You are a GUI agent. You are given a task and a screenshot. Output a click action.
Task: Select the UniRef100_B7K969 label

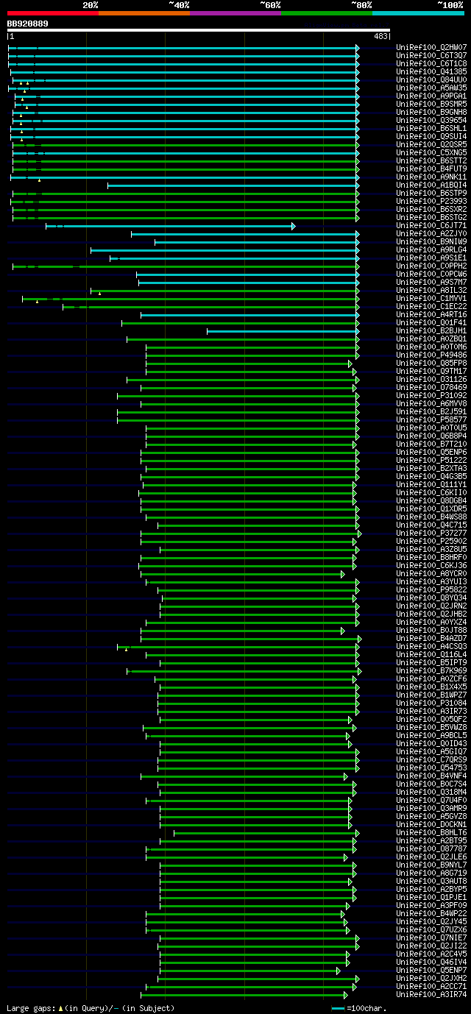click(x=431, y=670)
